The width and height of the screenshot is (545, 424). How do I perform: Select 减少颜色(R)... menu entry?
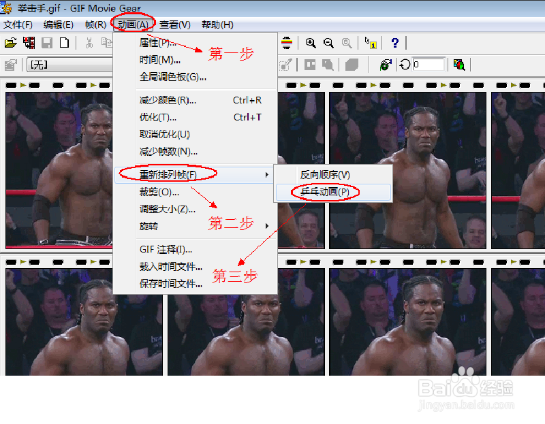196,100
